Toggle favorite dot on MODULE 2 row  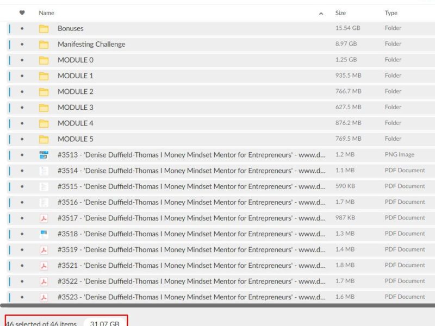22,91
